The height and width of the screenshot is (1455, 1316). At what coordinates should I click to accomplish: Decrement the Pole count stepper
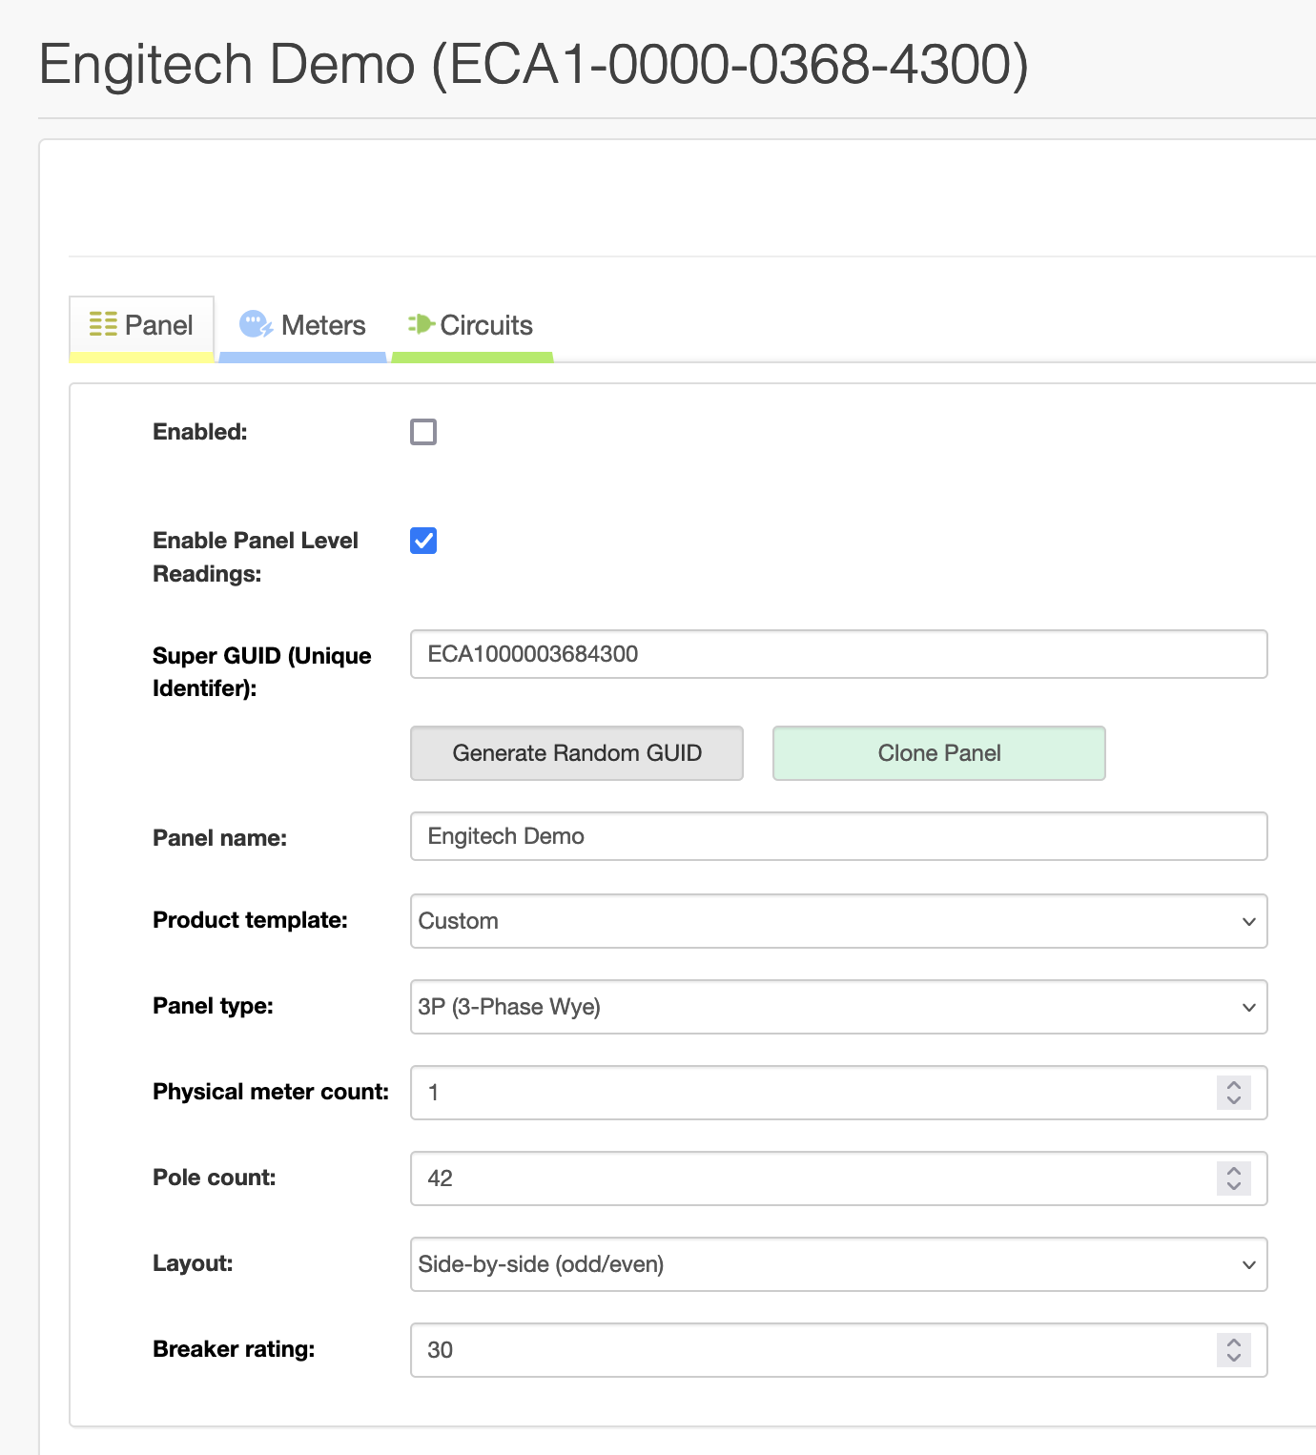[1233, 1186]
